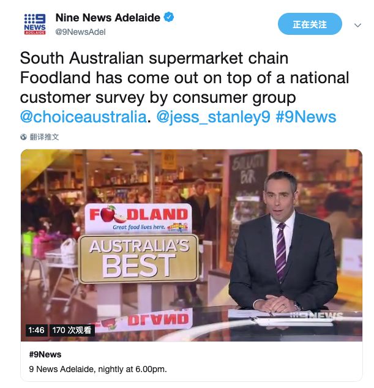Click the Foodland logo in the video
374x388 pixels.
pos(138,218)
